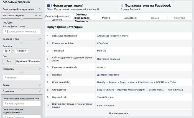Collapse the Страницы section chevron
Screen dimensions: 194x118
click(x=40, y=91)
